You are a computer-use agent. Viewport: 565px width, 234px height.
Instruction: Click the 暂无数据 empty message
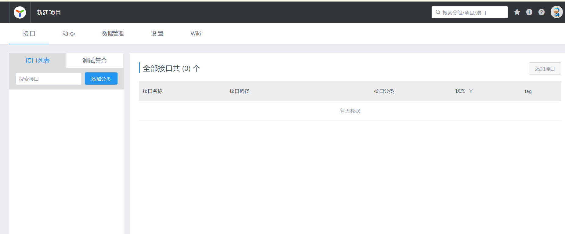point(350,111)
